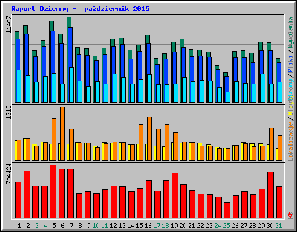
Task: Click the title 'Raport Dzienny - październik 2015'
Action: pyautogui.click(x=80, y=9)
